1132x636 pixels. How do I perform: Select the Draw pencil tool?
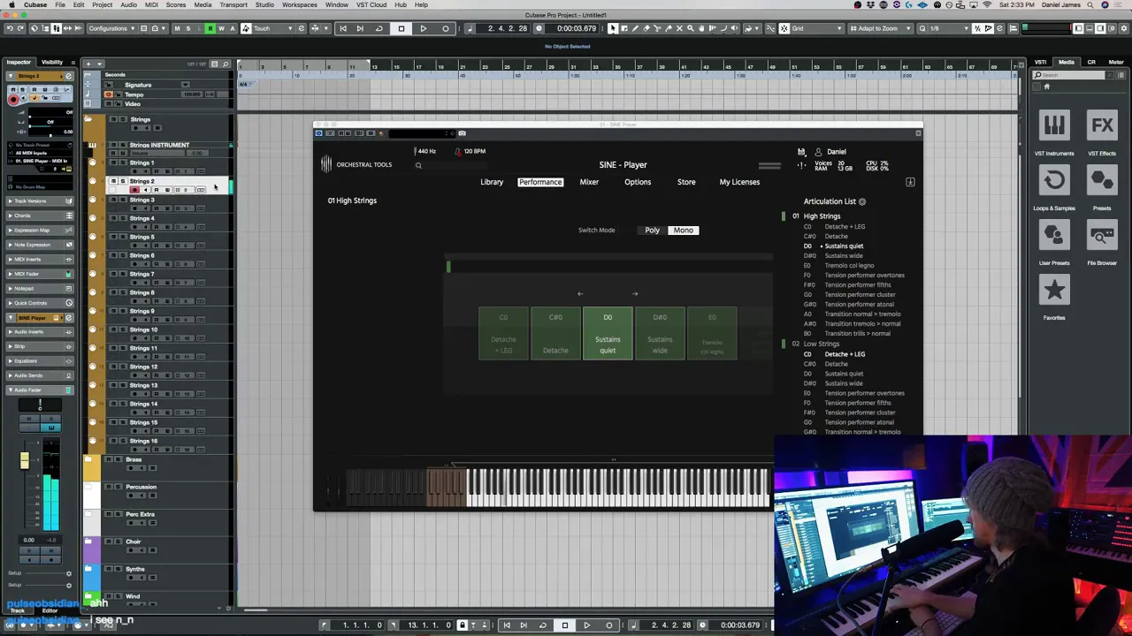coord(635,28)
